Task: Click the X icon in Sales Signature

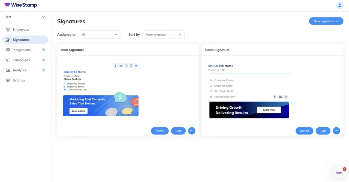Action: point(286,97)
